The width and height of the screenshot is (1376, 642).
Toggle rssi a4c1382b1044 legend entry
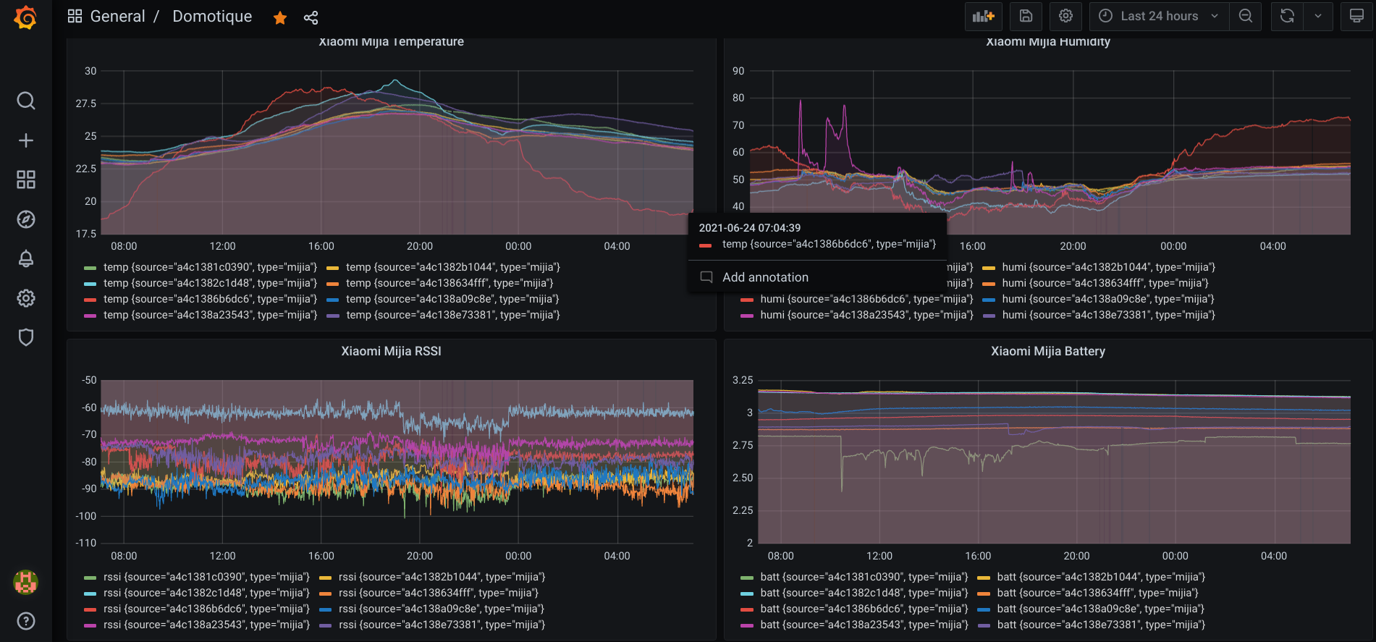pos(442,577)
